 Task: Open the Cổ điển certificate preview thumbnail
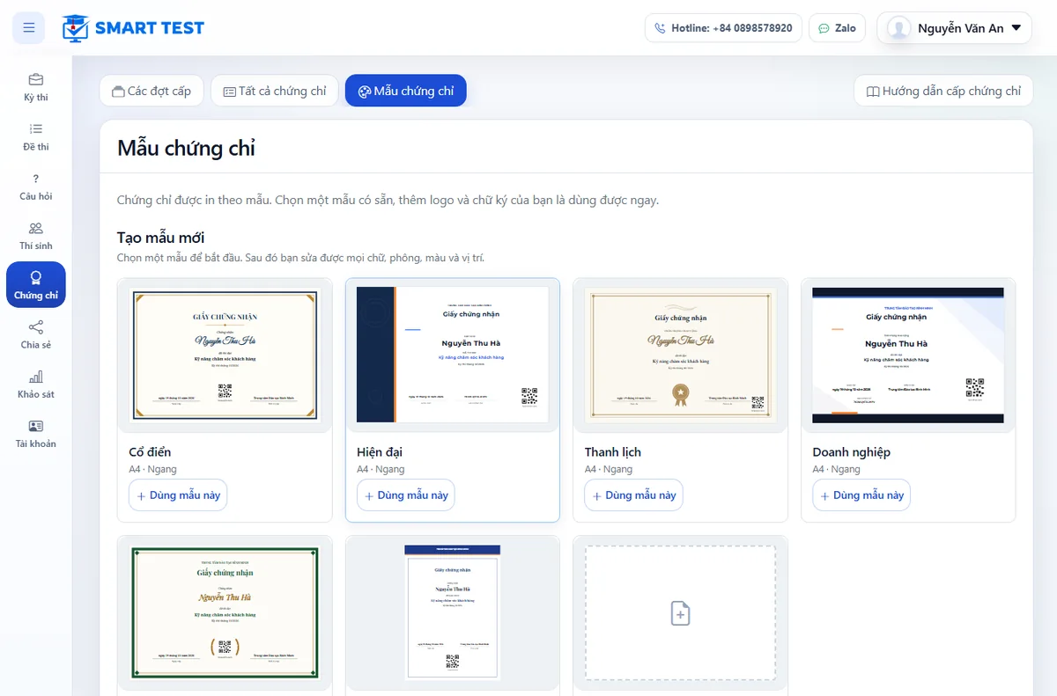pyautogui.click(x=225, y=355)
